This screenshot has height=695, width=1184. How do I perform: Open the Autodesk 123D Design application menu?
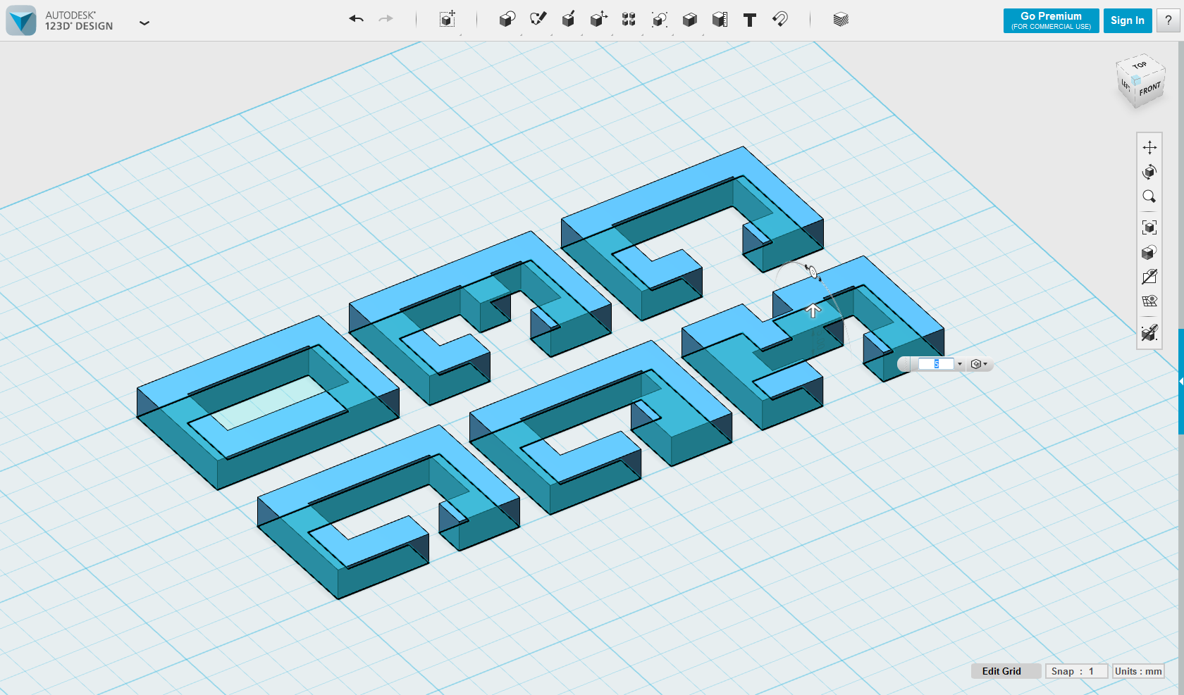point(144,23)
